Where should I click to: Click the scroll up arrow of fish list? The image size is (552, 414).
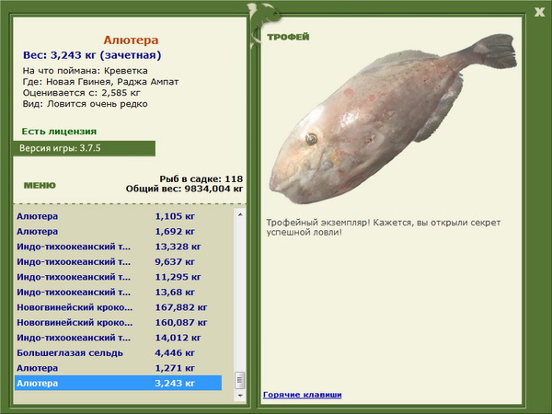[x=240, y=214]
